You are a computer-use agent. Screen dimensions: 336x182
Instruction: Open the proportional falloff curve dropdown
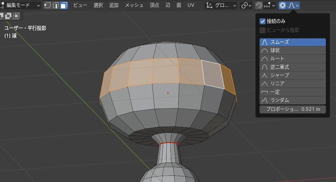(x=293, y=5)
